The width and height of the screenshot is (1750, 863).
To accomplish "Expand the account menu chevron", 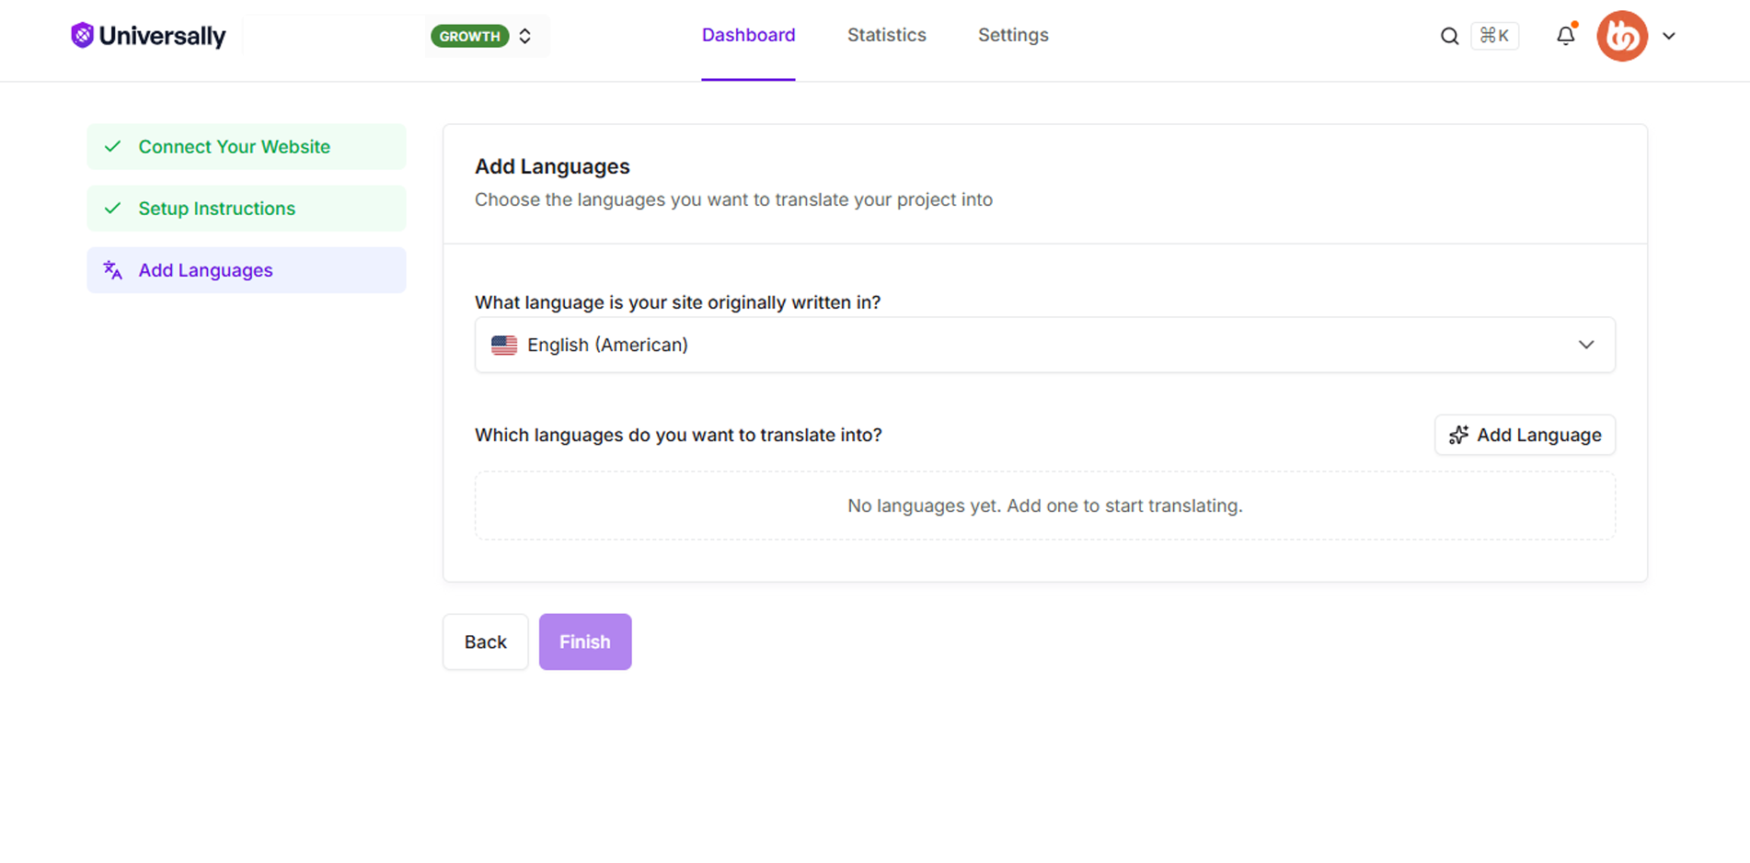I will coord(1669,36).
